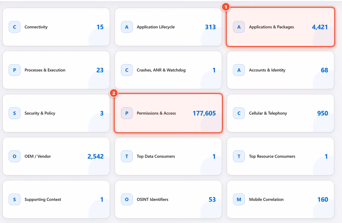Open the Processes & Execution label
This screenshot has height=223, width=342.
45,70
